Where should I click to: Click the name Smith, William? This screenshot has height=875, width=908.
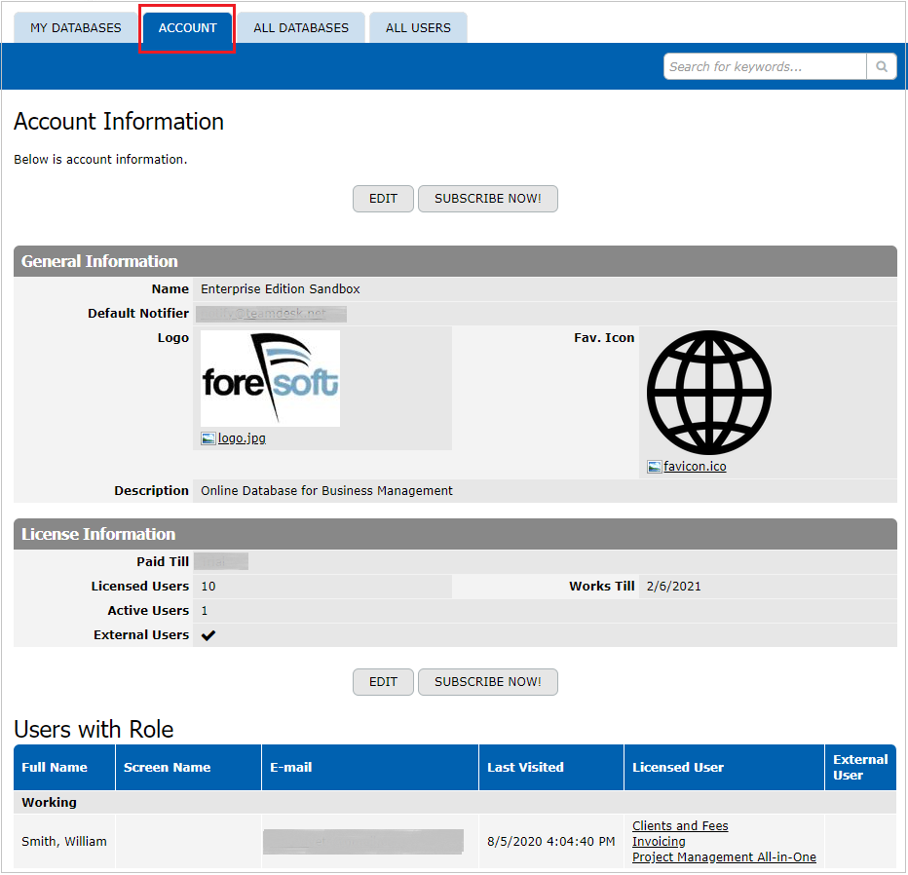[64, 842]
